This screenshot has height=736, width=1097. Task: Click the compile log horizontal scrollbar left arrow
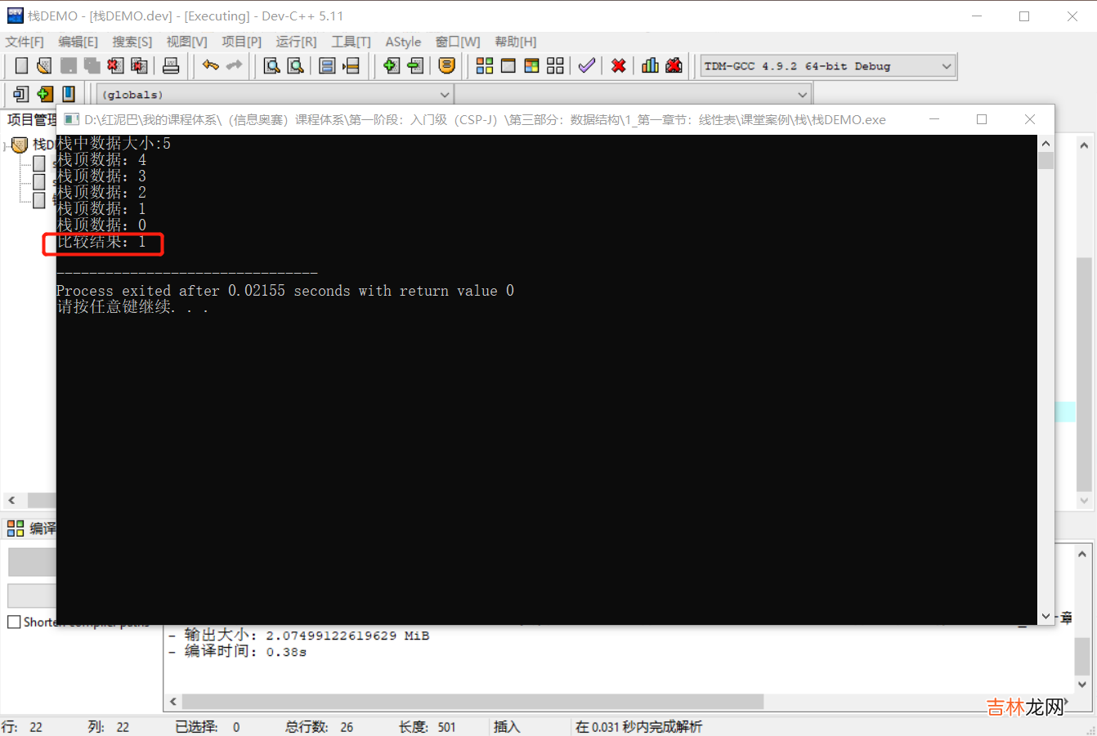point(172,702)
